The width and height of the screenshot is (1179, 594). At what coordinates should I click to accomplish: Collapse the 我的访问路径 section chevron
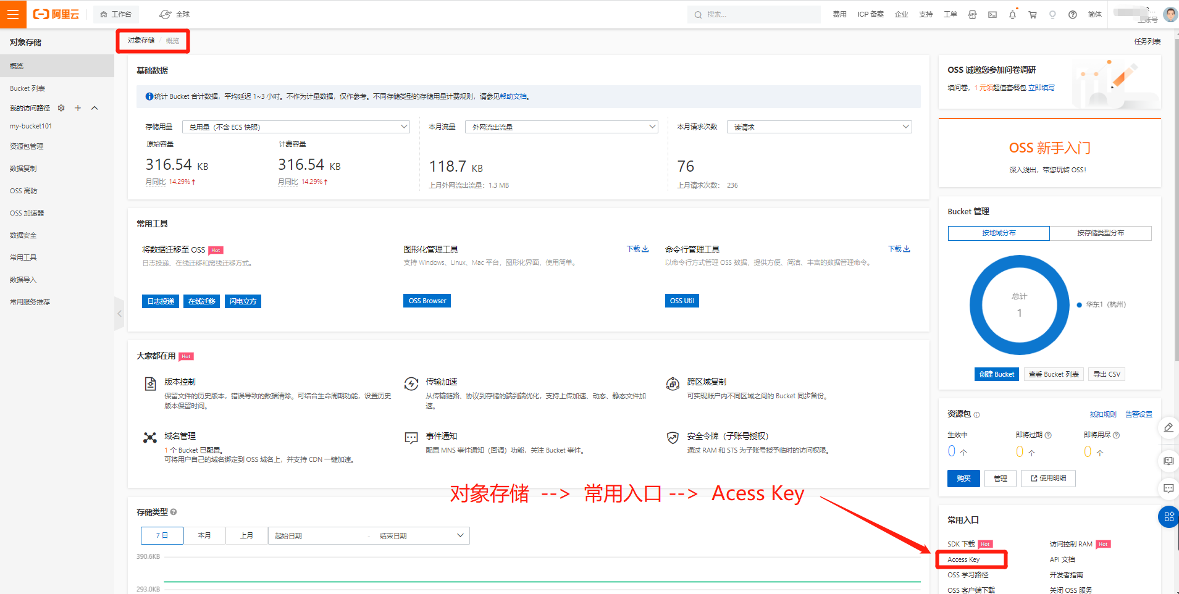point(94,108)
